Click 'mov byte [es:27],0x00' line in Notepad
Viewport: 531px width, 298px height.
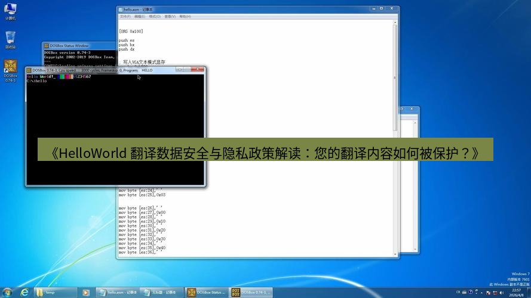pyautogui.click(x=142, y=213)
